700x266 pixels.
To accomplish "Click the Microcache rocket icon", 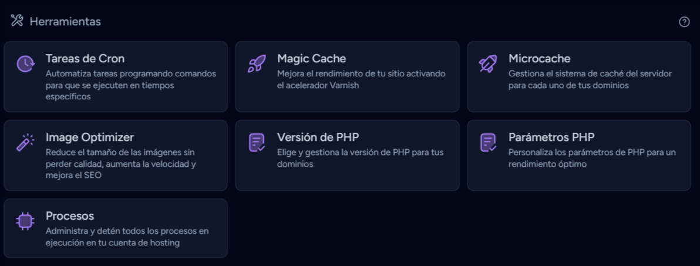I will click(x=488, y=63).
